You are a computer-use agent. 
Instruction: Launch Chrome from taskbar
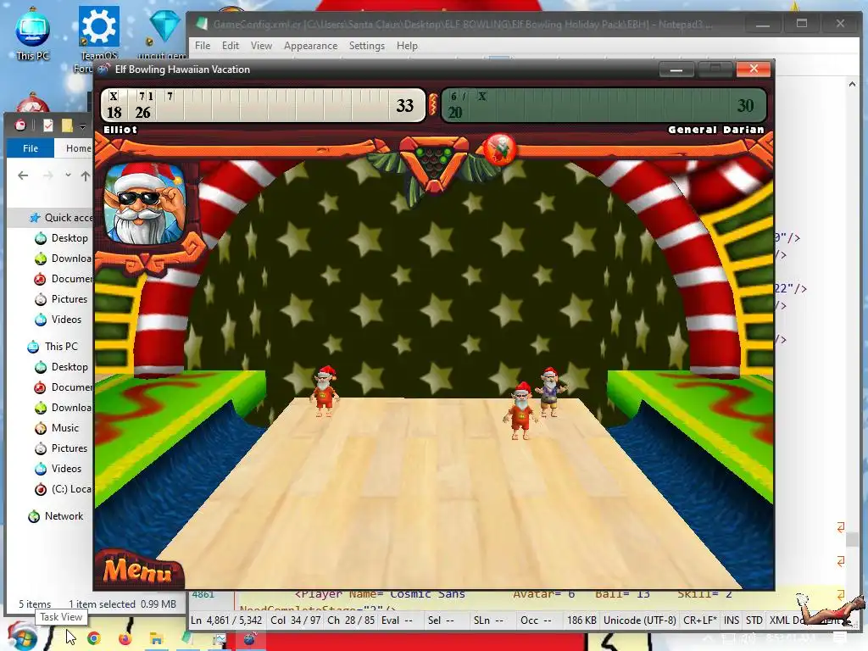click(93, 639)
